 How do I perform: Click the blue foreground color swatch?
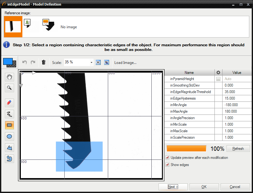[x=8, y=61]
